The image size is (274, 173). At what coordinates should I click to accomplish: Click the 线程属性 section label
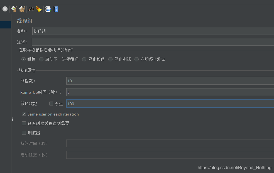pos(27,70)
